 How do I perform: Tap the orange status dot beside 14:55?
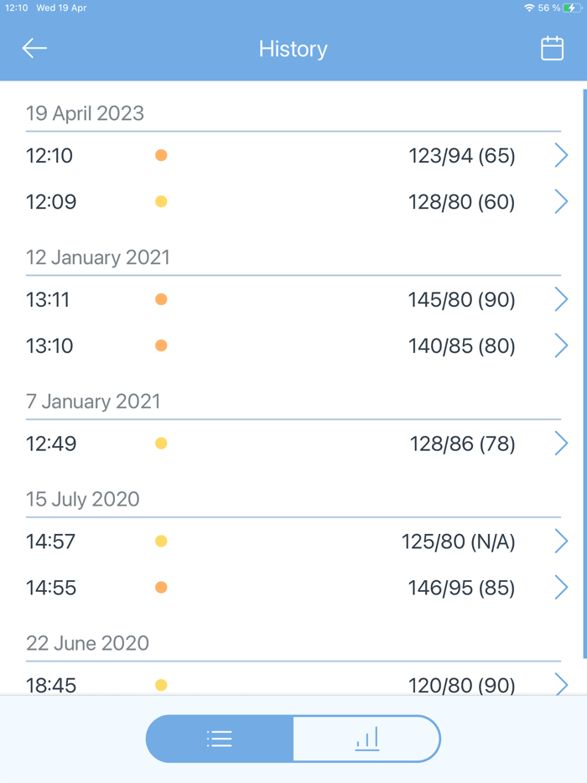point(160,587)
